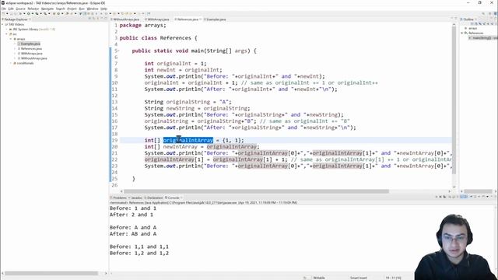Screen dimensions: 498x280
Task: Open the Search menu
Action: click(x=61, y=9)
